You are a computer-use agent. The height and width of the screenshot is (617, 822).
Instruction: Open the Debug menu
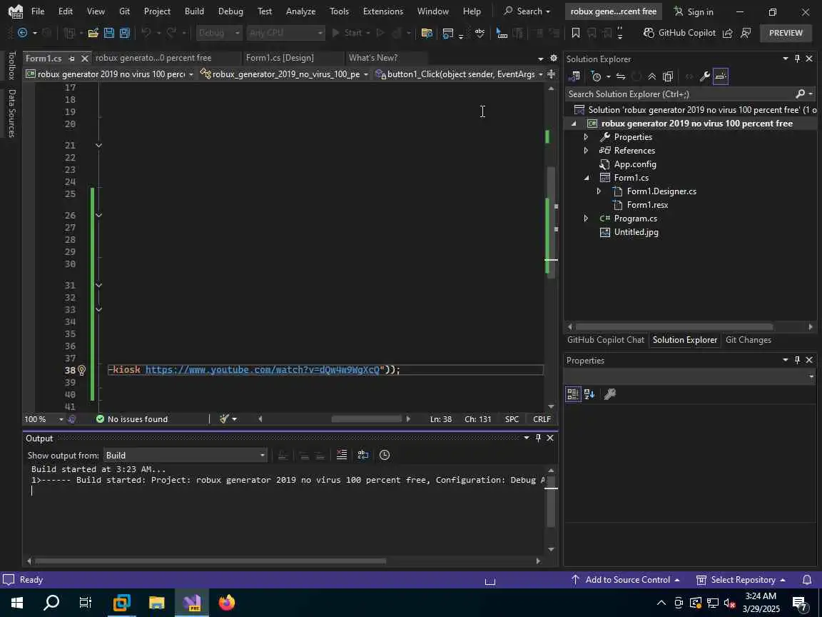pyautogui.click(x=230, y=11)
